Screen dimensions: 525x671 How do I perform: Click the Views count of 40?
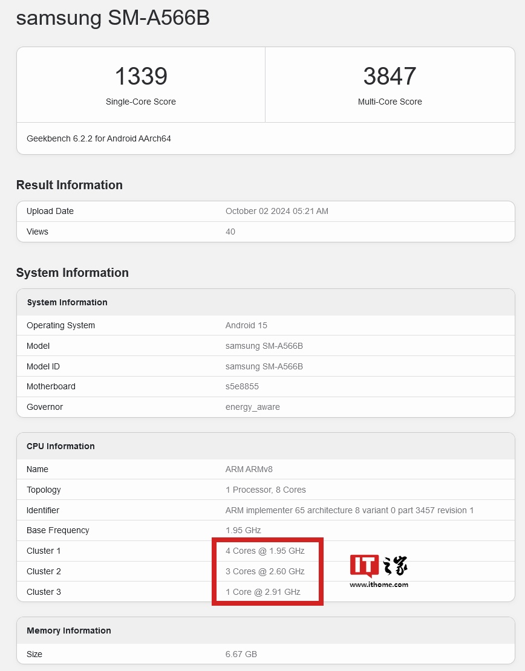[x=230, y=232]
